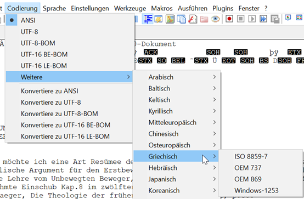
Task: Open the user-defined language dialog icon
Action: coord(159,19)
